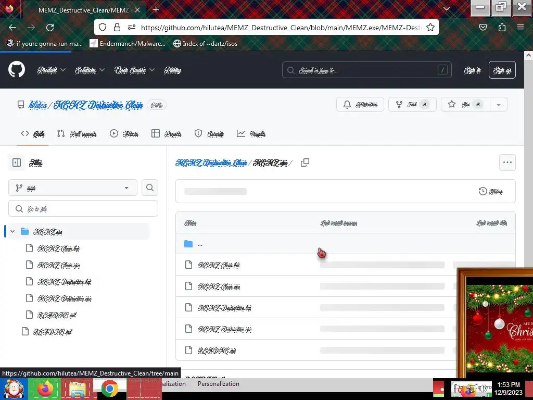Click Sign in link

click(473, 70)
